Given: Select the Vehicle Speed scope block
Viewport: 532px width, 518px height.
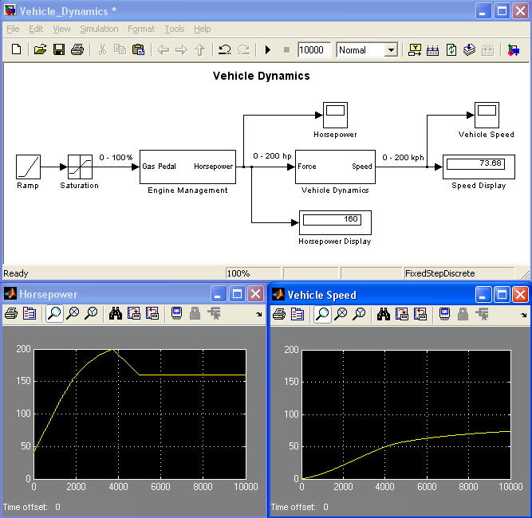Looking at the screenshot, I should tap(487, 115).
